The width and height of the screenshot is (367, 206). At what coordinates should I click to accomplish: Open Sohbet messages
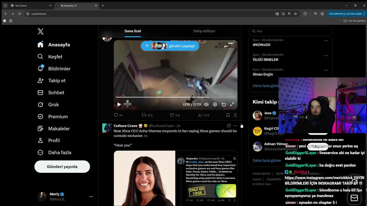click(x=51, y=93)
